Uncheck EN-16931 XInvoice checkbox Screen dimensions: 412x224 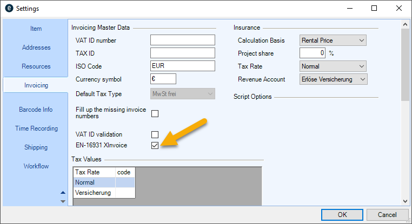click(x=155, y=146)
